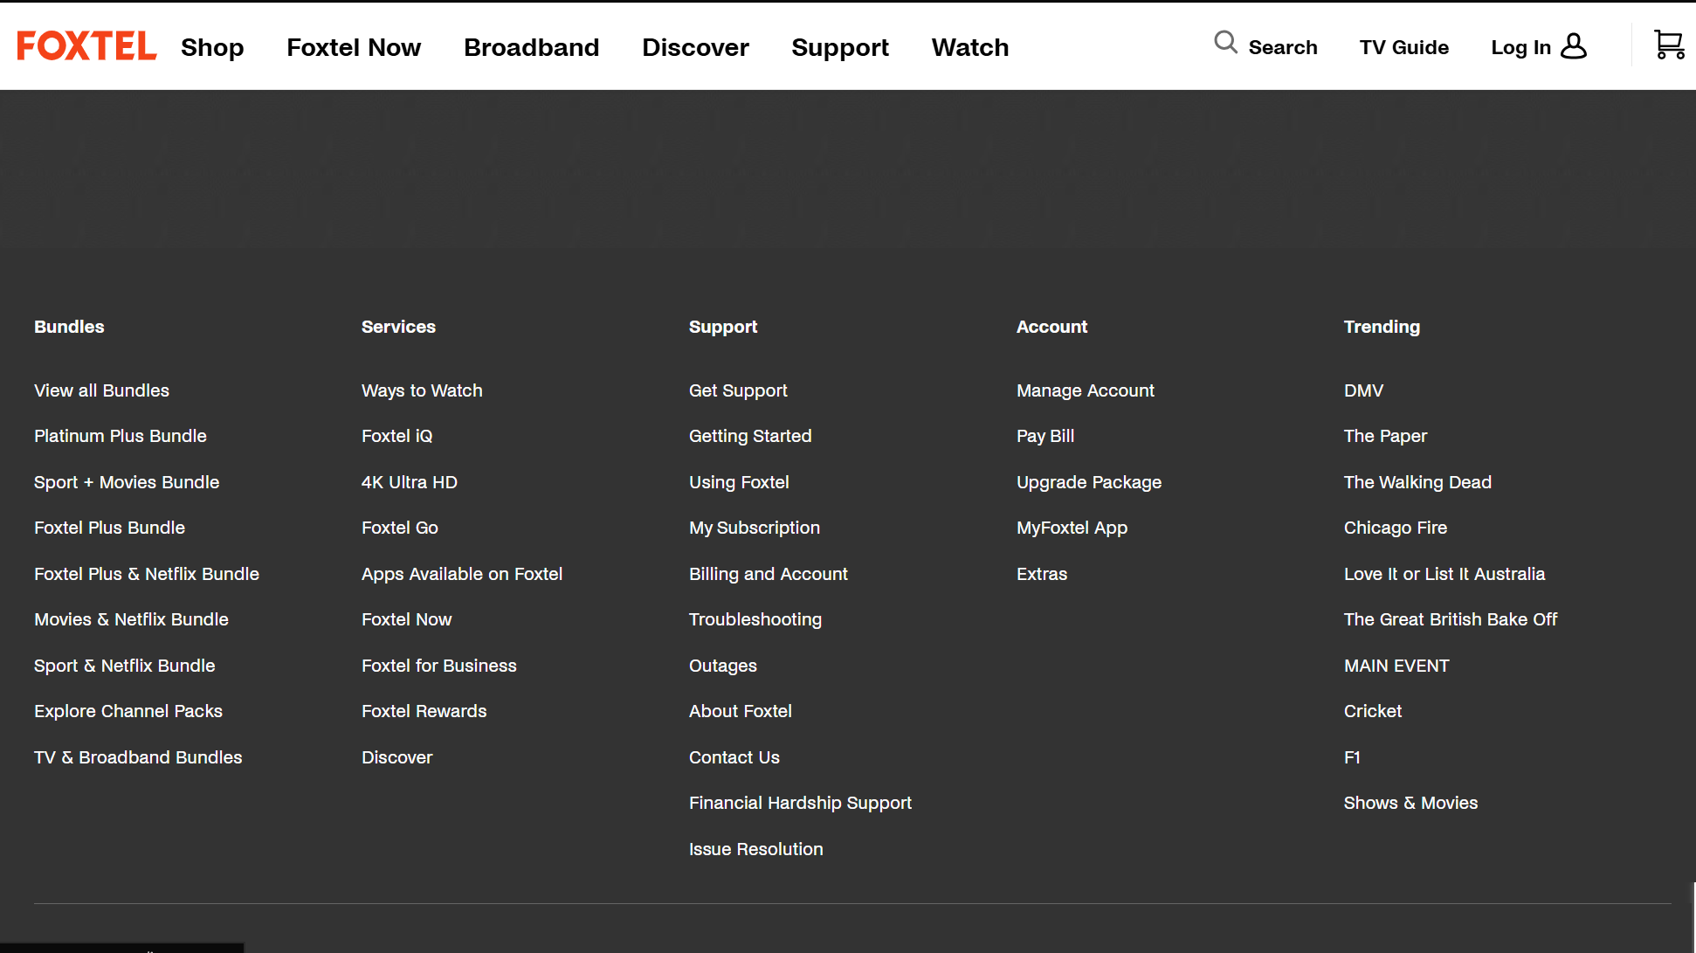Open the Broadband menu
The width and height of the screenshot is (1696, 953).
click(531, 47)
